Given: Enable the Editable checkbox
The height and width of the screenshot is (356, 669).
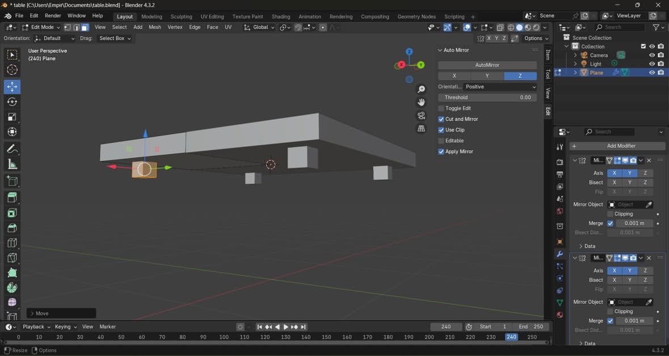Looking at the screenshot, I should 441,141.
